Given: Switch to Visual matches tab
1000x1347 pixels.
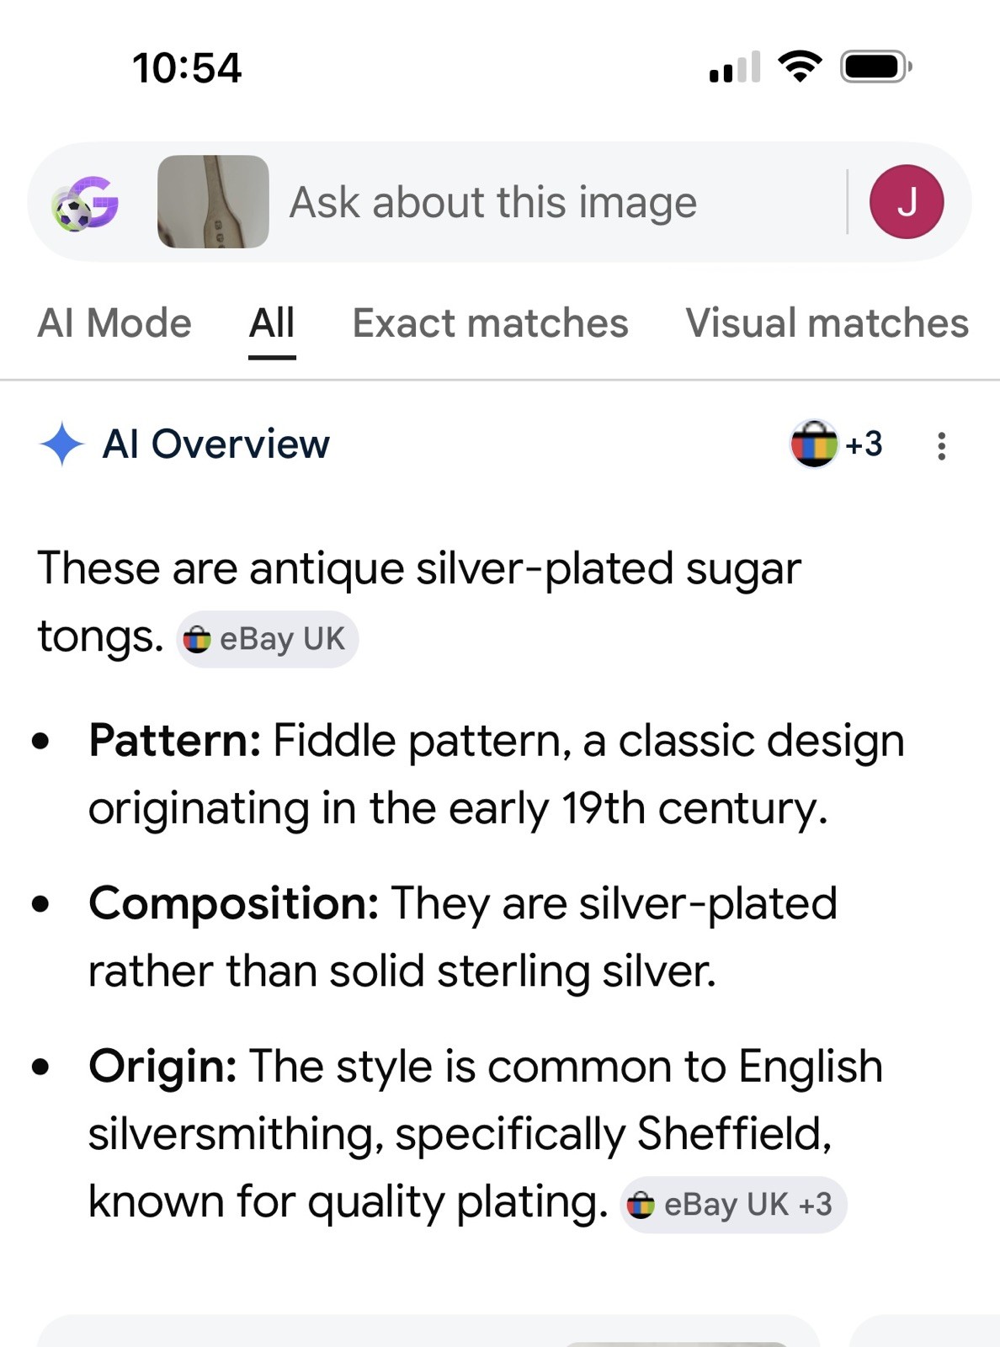Looking at the screenshot, I should [x=827, y=323].
